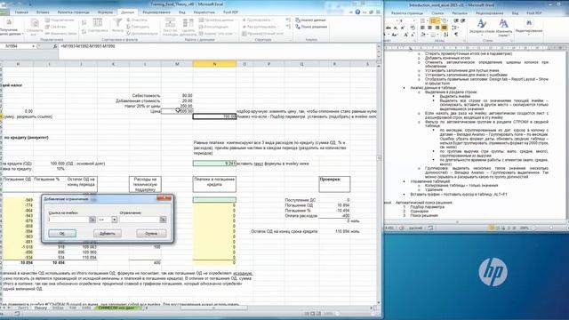Click the sort ascending A-Z icon

coord(84,22)
